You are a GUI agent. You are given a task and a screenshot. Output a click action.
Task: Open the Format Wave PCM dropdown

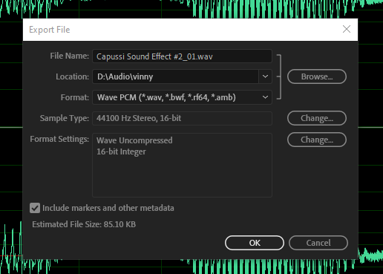click(182, 97)
